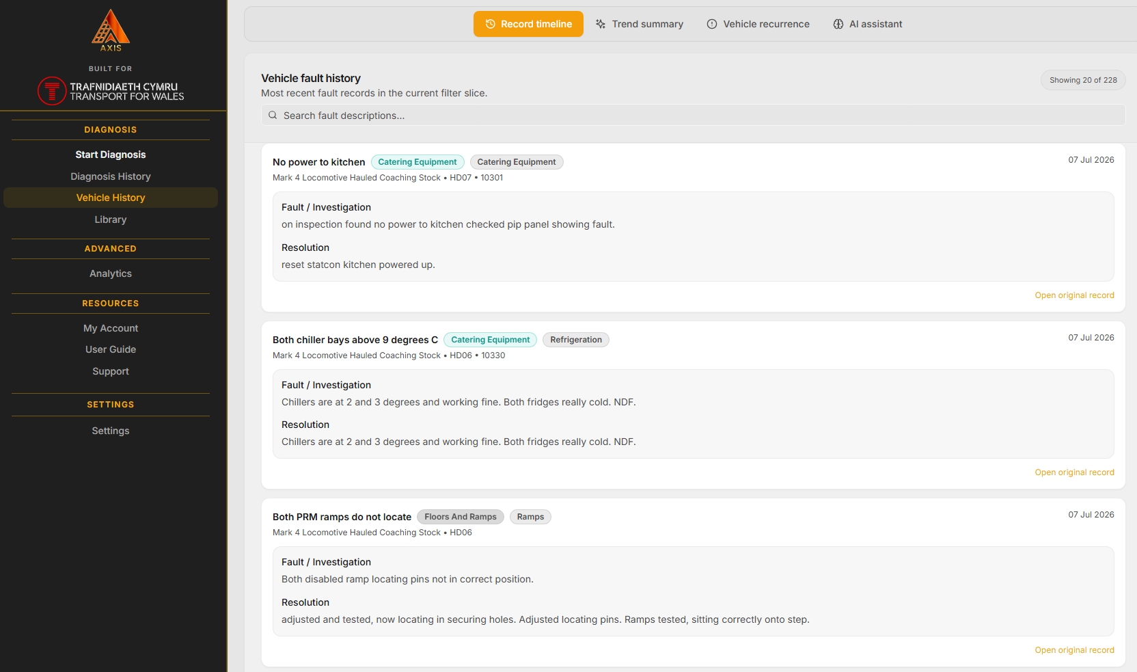This screenshot has width=1137, height=672.
Task: Click the search magnifier icon
Action: [x=273, y=116]
